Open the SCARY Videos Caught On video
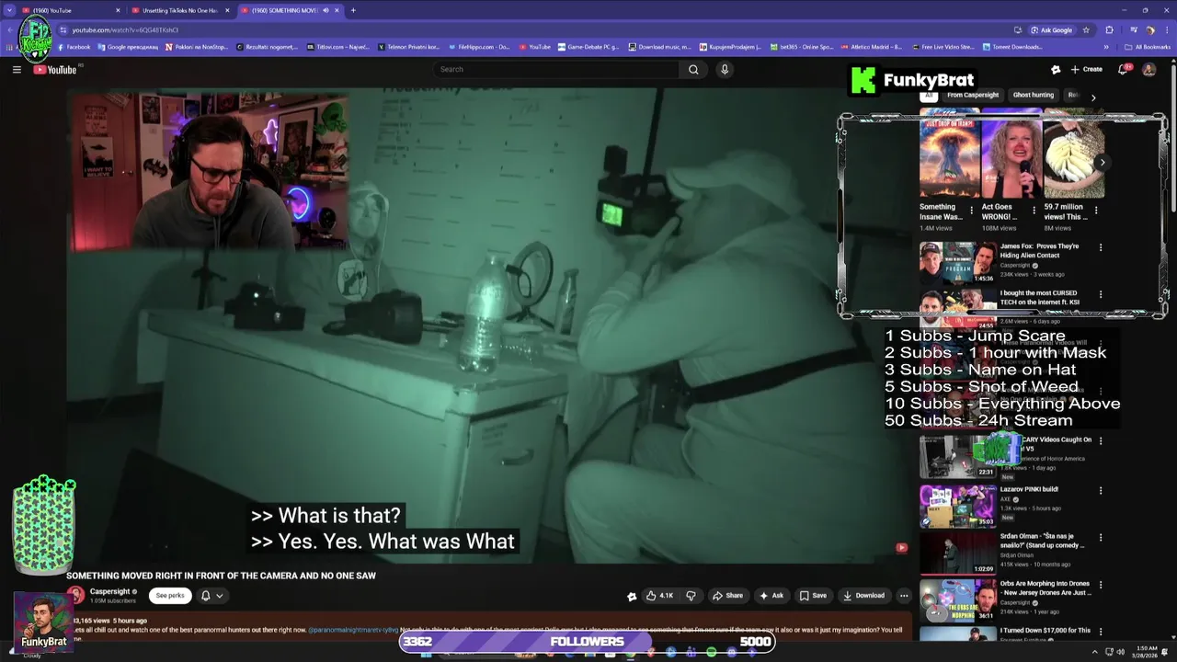 [x=958, y=456]
